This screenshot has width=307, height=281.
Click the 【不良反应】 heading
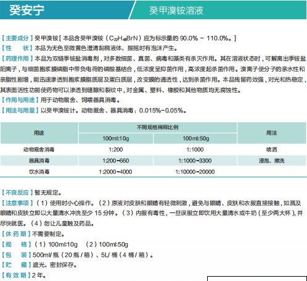(x=17, y=193)
